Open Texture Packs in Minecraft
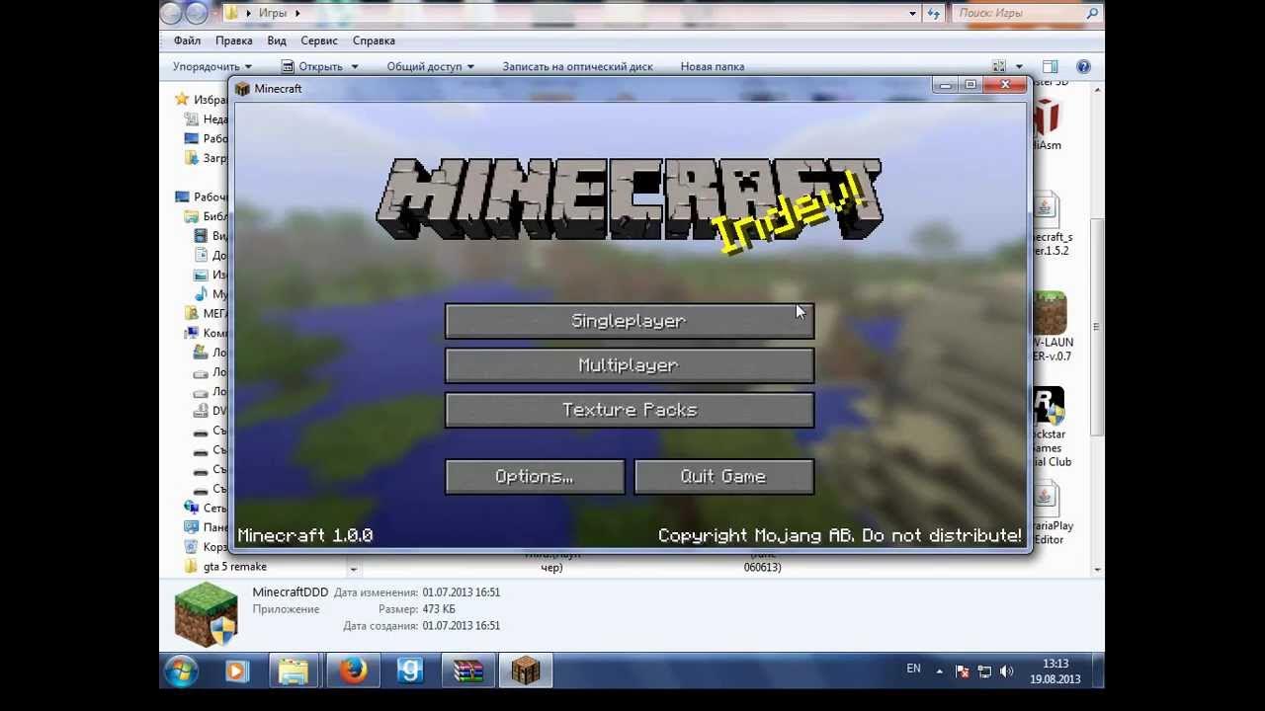Viewport: 1265px width, 711px height. click(630, 410)
